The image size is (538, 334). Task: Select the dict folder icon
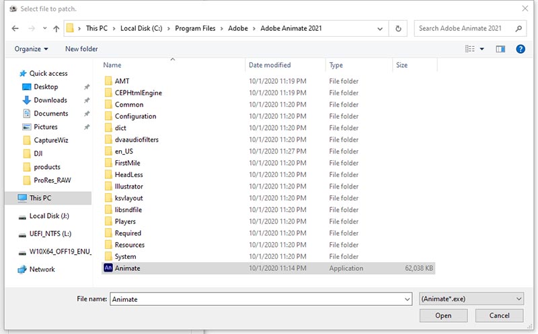[108, 127]
